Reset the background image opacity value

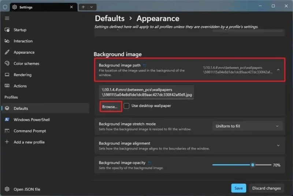[149, 163]
